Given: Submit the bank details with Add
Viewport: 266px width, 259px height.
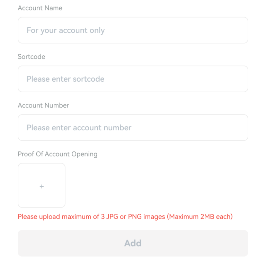Looking at the screenshot, I should click(133, 243).
